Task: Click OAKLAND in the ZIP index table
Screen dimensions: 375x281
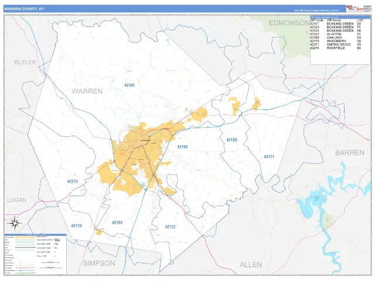Action: coord(335,37)
